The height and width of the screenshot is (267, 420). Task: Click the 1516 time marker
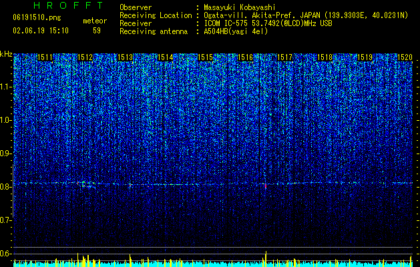245,57
